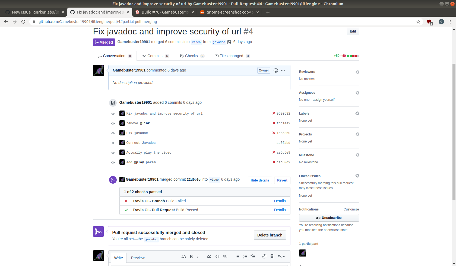This screenshot has height=266, width=456.
Task: Apply italic formatting in comment toolbar
Action: (198, 257)
